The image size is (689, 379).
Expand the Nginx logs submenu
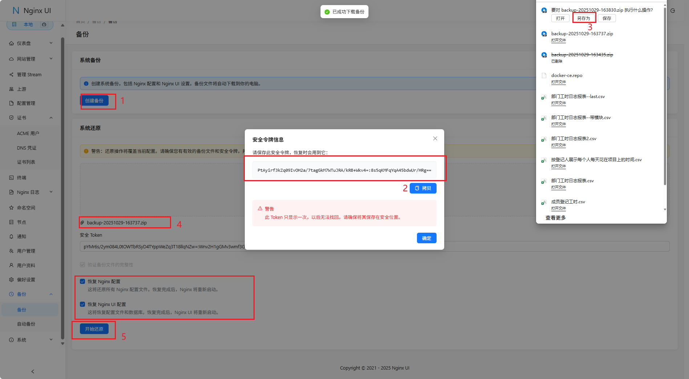(x=51, y=192)
